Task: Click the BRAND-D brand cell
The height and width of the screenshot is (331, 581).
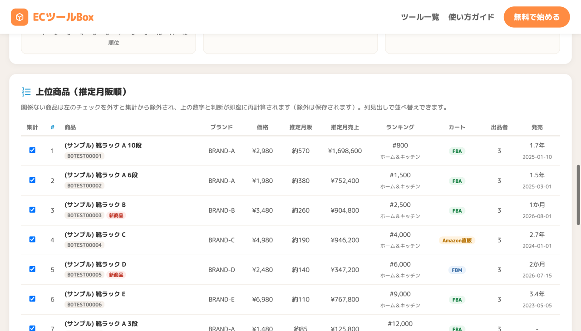Action: pyautogui.click(x=222, y=270)
